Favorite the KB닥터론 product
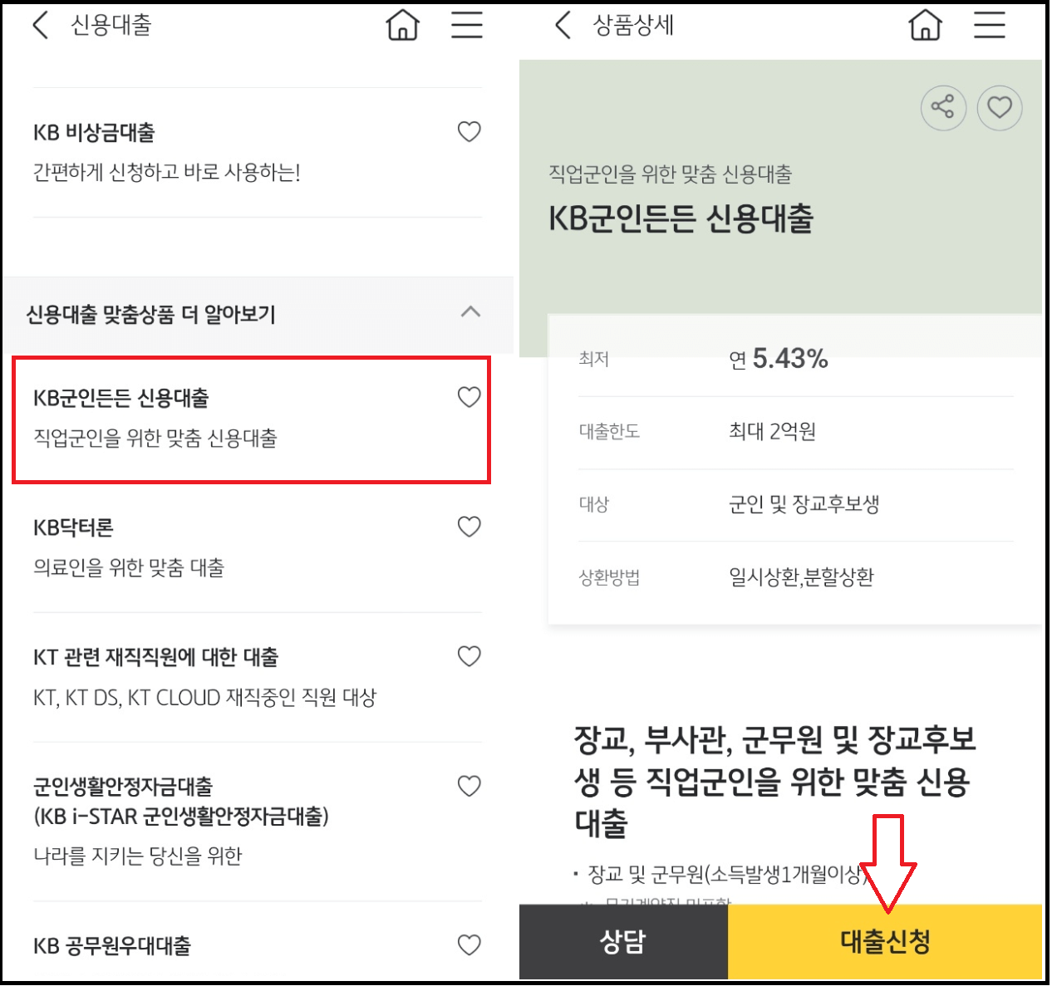This screenshot has width=1052, height=986. 469,526
